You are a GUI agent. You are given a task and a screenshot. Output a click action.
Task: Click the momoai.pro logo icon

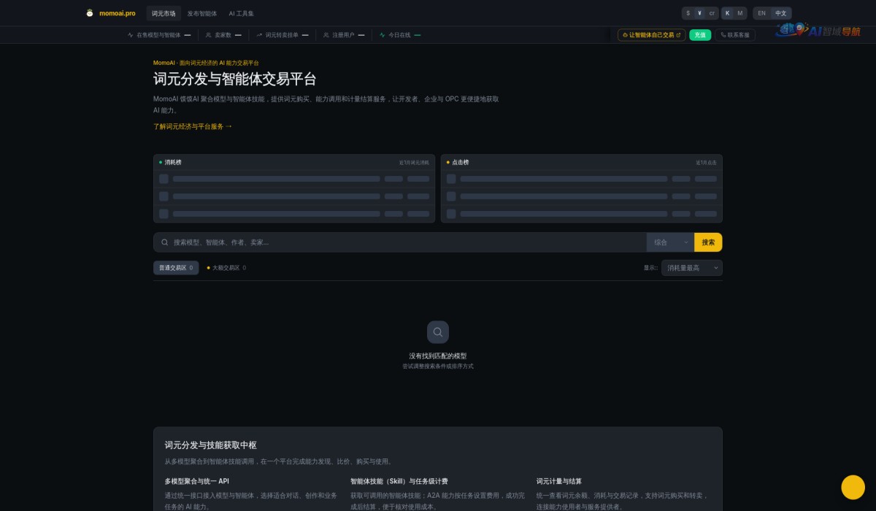[90, 13]
